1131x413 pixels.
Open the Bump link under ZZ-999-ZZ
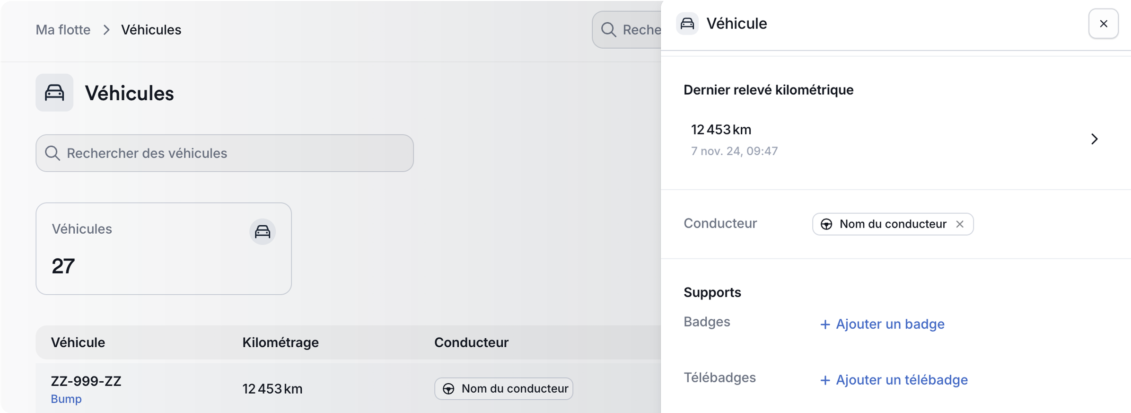(x=66, y=399)
